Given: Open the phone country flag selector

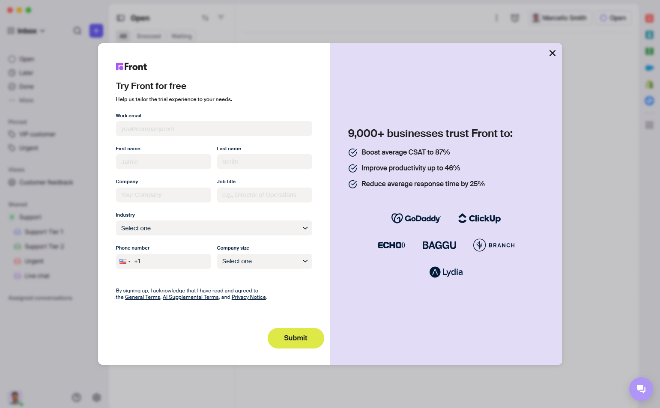Looking at the screenshot, I should (125, 262).
